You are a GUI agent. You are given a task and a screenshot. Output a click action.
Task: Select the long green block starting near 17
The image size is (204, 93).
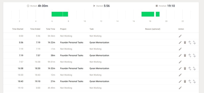[148, 14]
